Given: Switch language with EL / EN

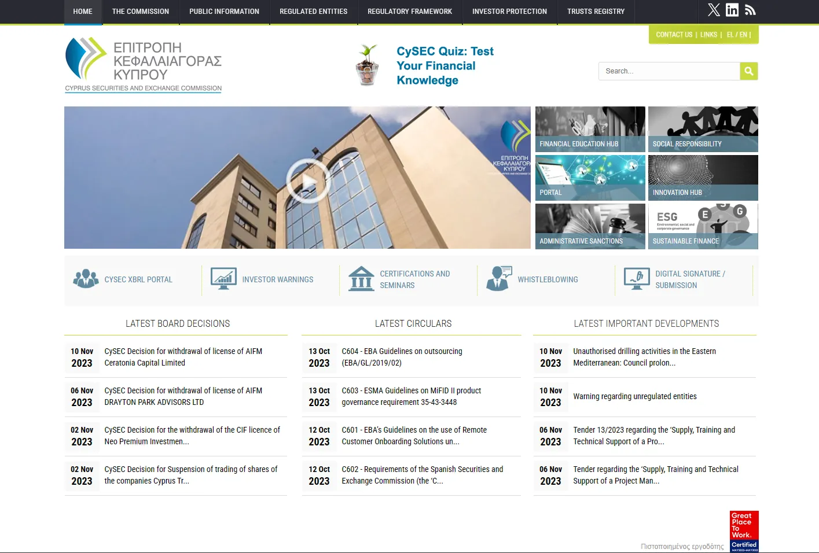Looking at the screenshot, I should pyautogui.click(x=737, y=35).
